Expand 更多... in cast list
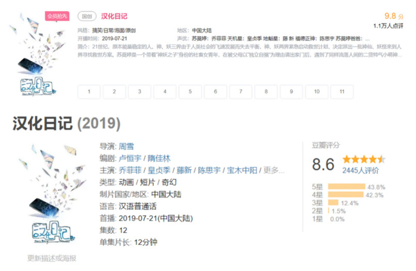 [x=274, y=170]
